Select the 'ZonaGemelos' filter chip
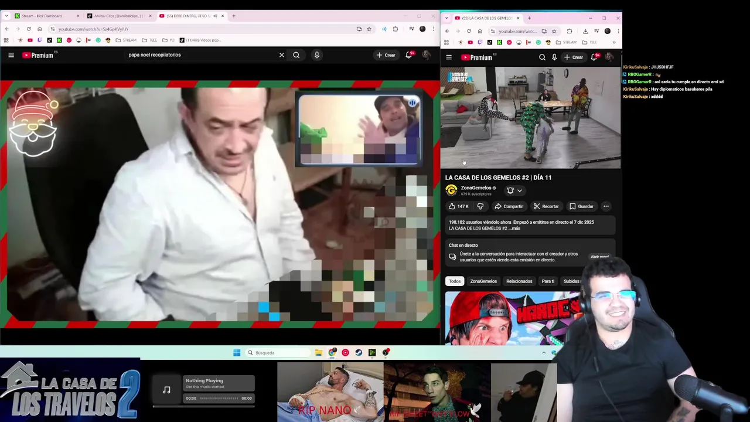 [483, 281]
